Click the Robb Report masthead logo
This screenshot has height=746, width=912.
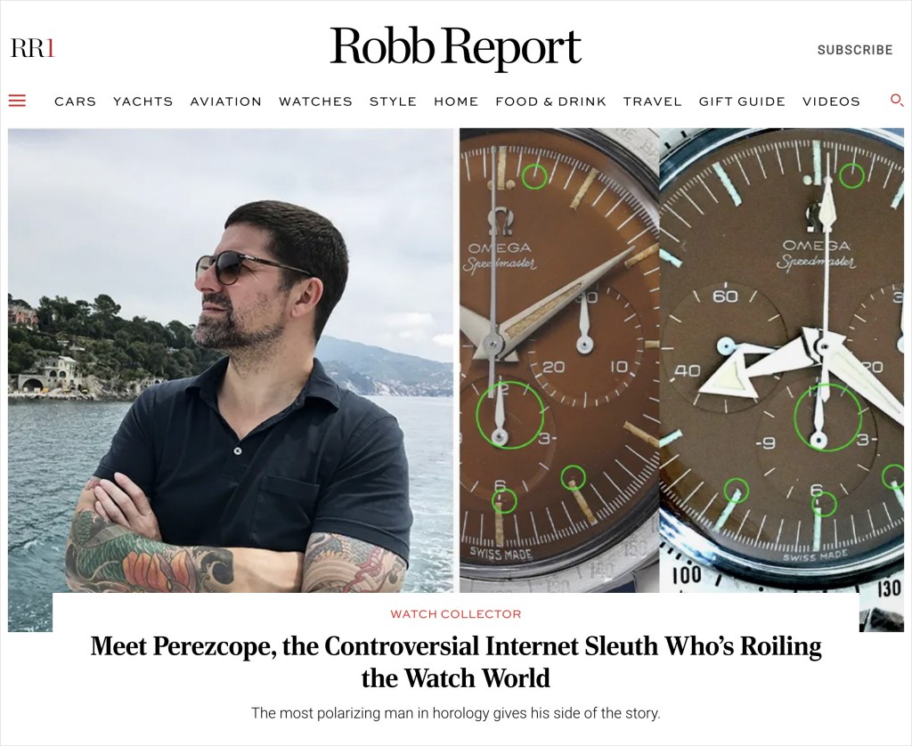click(455, 47)
